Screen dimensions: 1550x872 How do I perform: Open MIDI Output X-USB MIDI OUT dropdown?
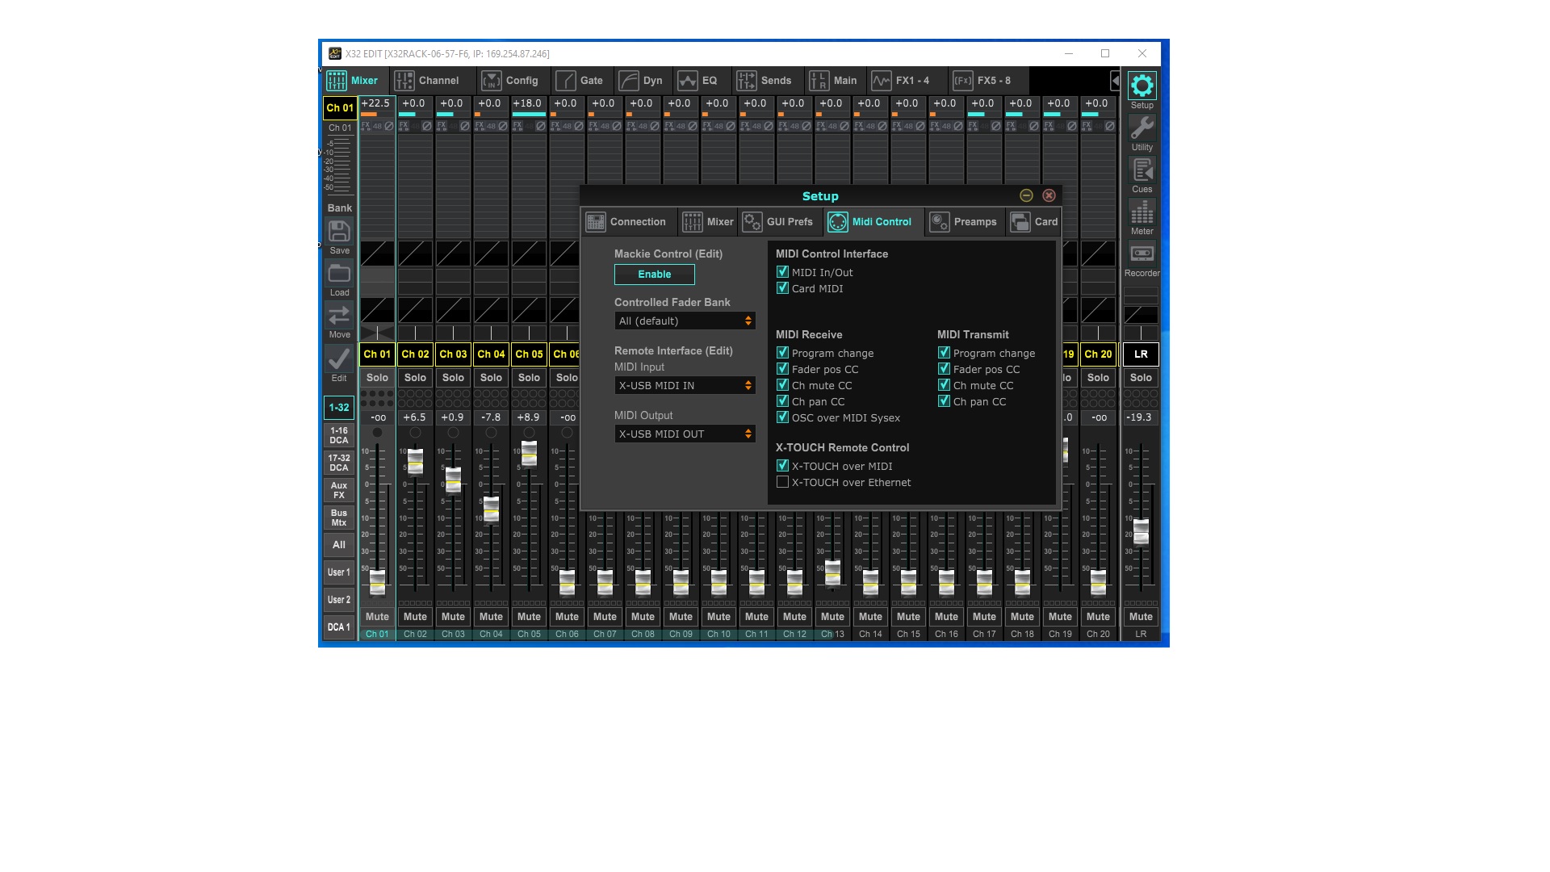(685, 434)
